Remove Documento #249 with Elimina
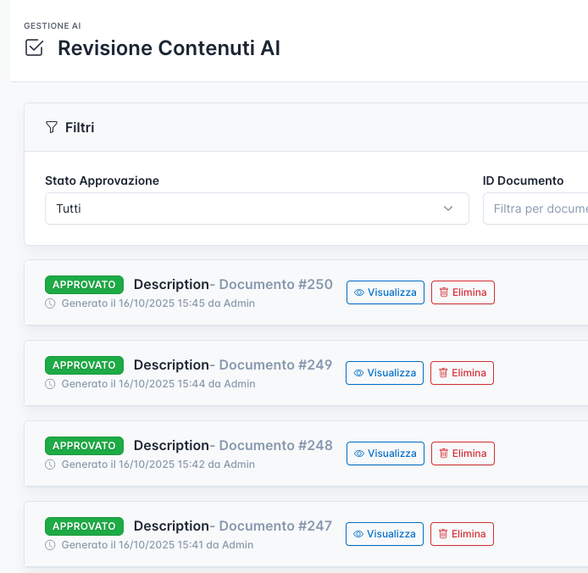The image size is (588, 573). point(462,373)
